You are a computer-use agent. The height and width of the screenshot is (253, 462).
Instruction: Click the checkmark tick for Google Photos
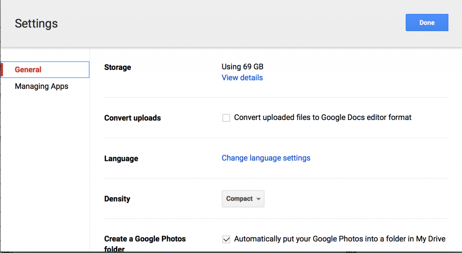pos(226,239)
